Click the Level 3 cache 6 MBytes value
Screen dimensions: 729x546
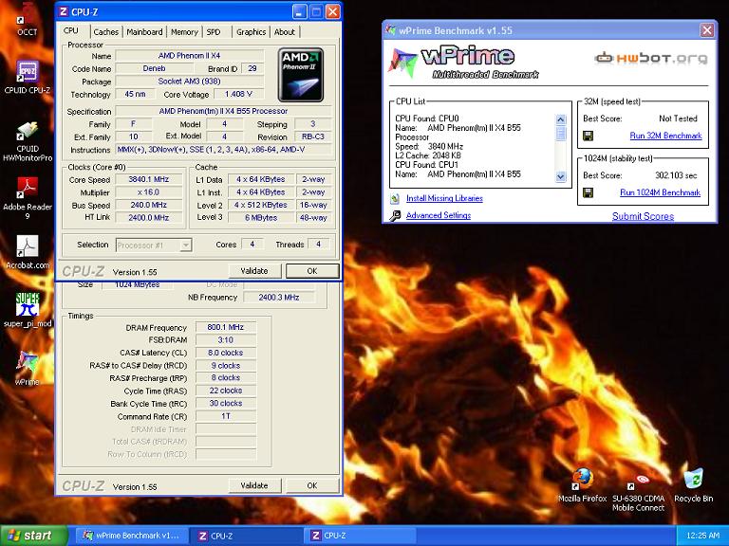pos(261,217)
